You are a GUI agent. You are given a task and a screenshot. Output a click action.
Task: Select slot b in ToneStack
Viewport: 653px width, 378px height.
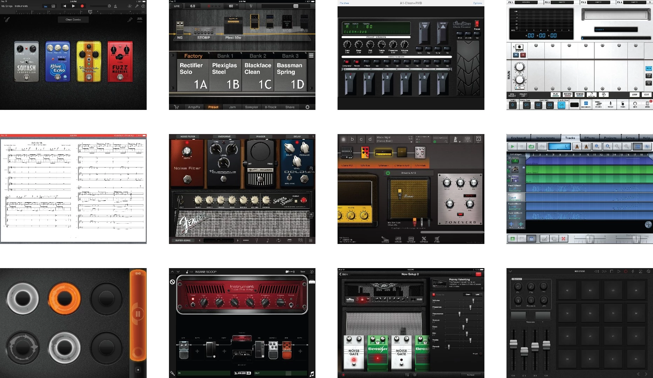352,139
